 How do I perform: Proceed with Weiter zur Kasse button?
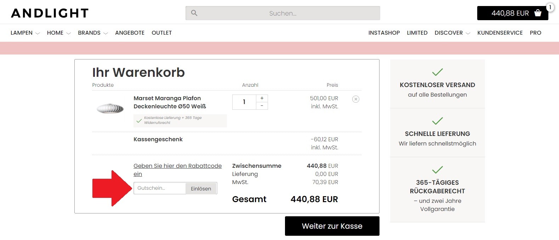[x=332, y=226]
